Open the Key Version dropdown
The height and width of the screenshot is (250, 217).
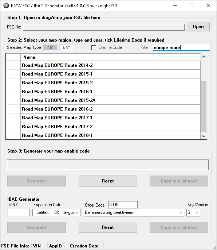tap(197, 212)
